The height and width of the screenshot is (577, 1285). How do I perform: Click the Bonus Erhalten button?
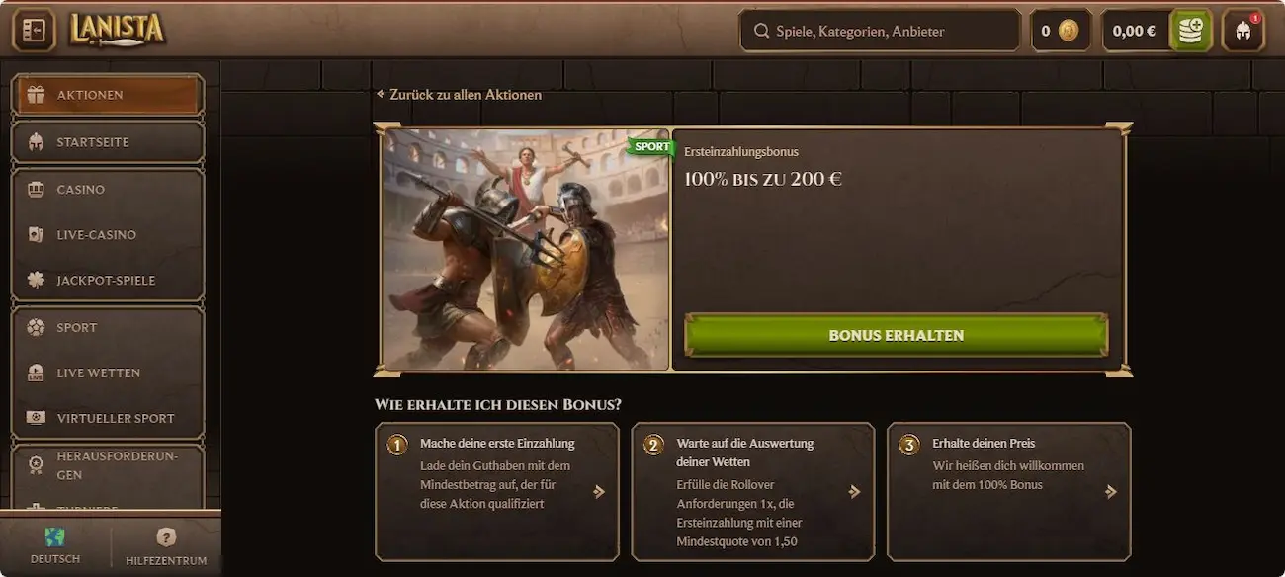(x=896, y=335)
